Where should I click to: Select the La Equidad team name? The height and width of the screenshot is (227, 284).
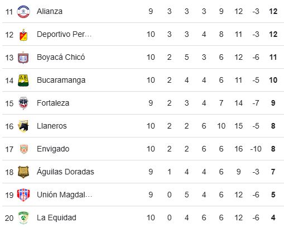click(56, 217)
